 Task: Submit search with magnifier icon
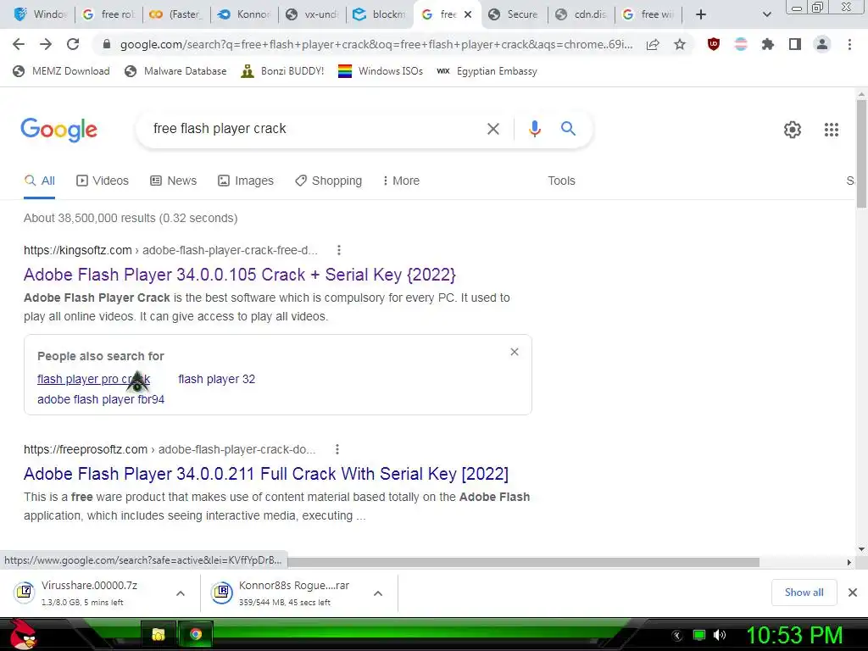568,129
